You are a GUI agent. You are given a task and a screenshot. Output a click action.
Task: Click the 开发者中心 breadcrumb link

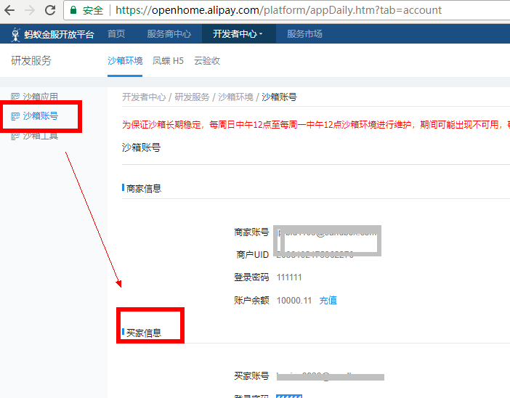(144, 97)
